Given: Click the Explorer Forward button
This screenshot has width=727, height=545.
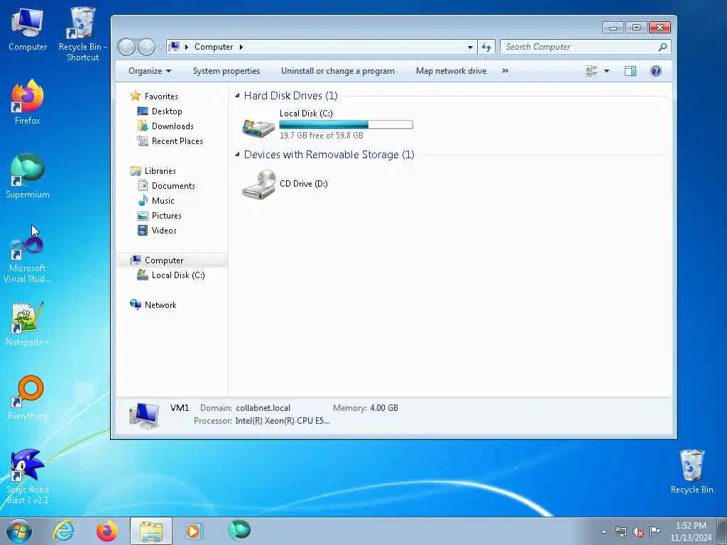Looking at the screenshot, I should (146, 47).
